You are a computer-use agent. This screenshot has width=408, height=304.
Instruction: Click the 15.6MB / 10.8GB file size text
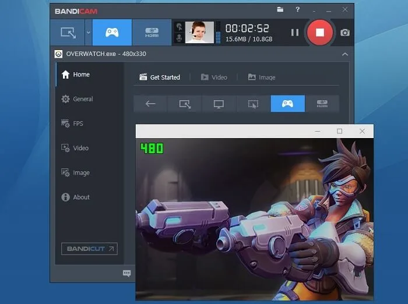point(249,39)
